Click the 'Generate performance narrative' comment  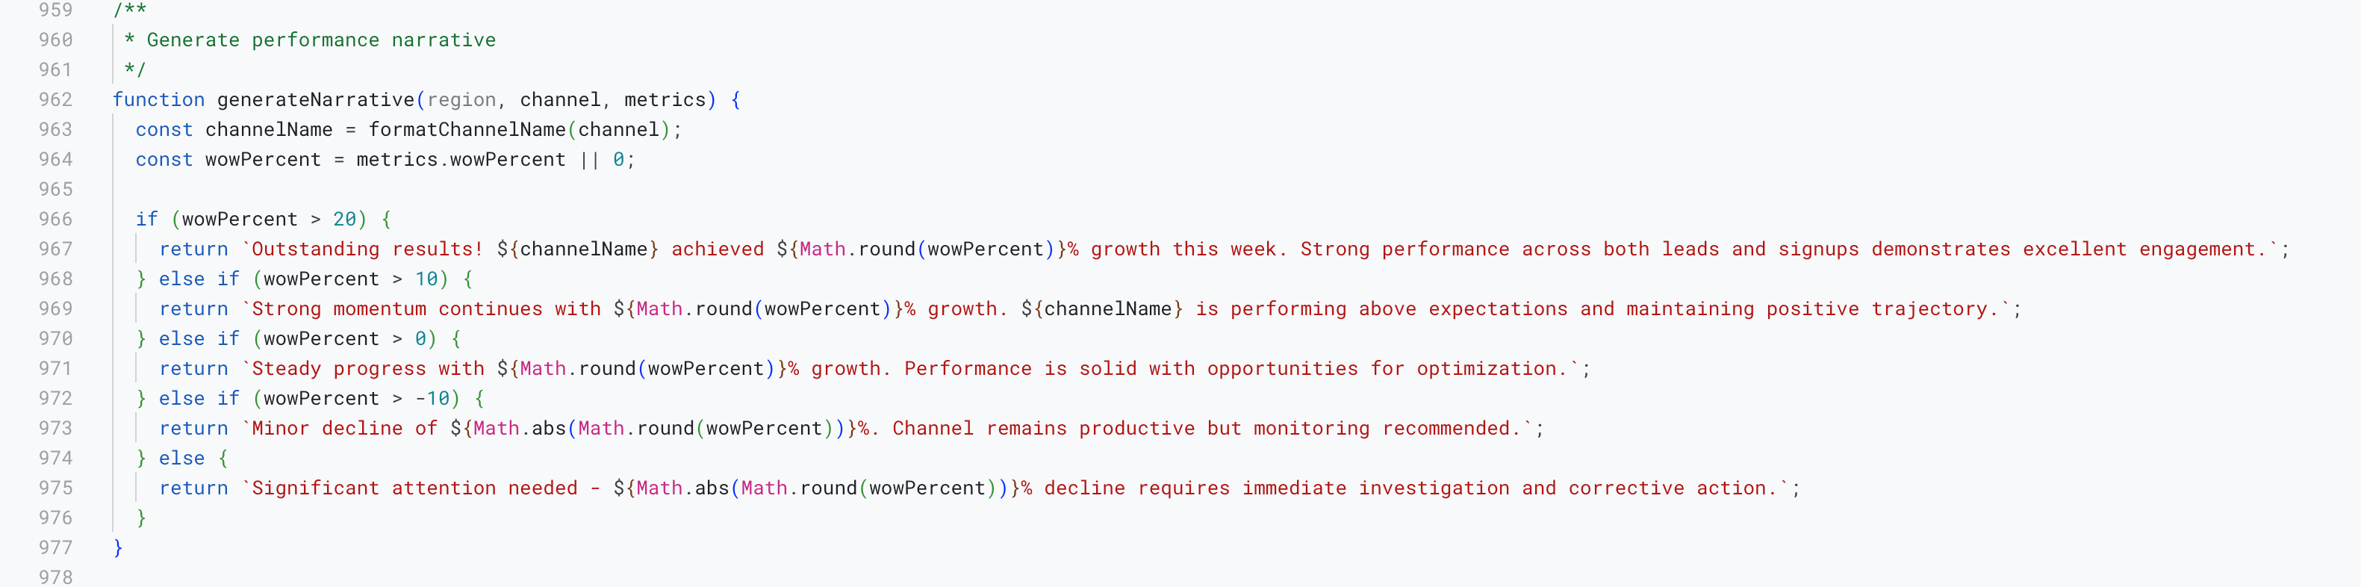321,40
